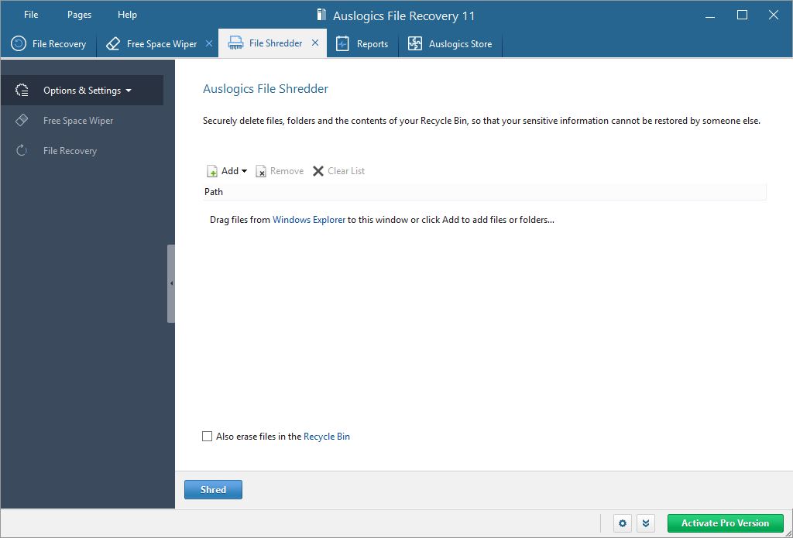Click the sidebar File Recovery refresh icon
This screenshot has height=538, width=793.
coord(22,151)
